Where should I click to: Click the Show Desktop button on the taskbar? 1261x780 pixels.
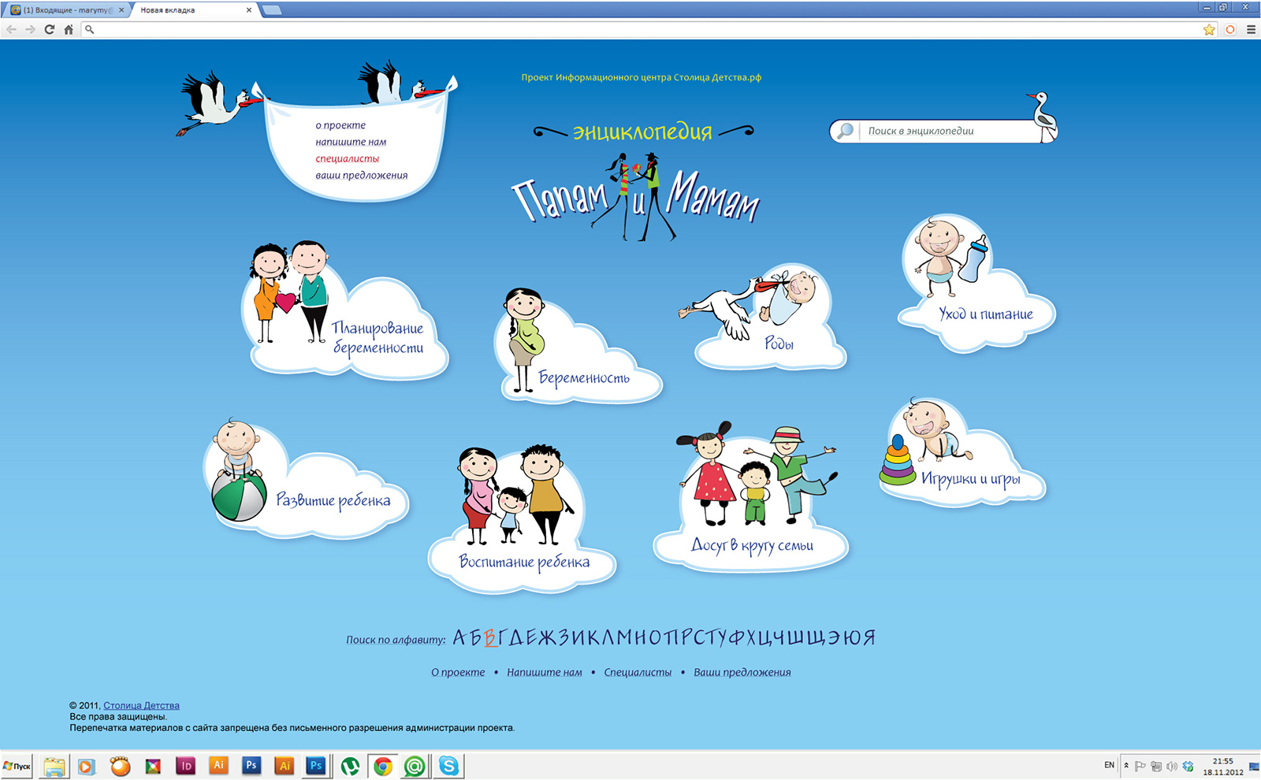click(1255, 766)
